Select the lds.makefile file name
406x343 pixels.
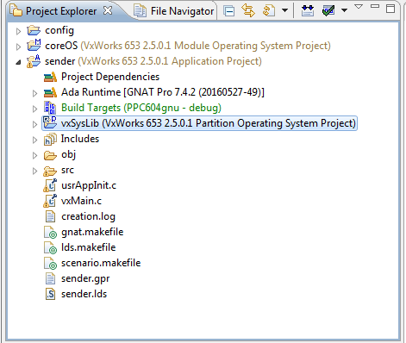coord(89,247)
